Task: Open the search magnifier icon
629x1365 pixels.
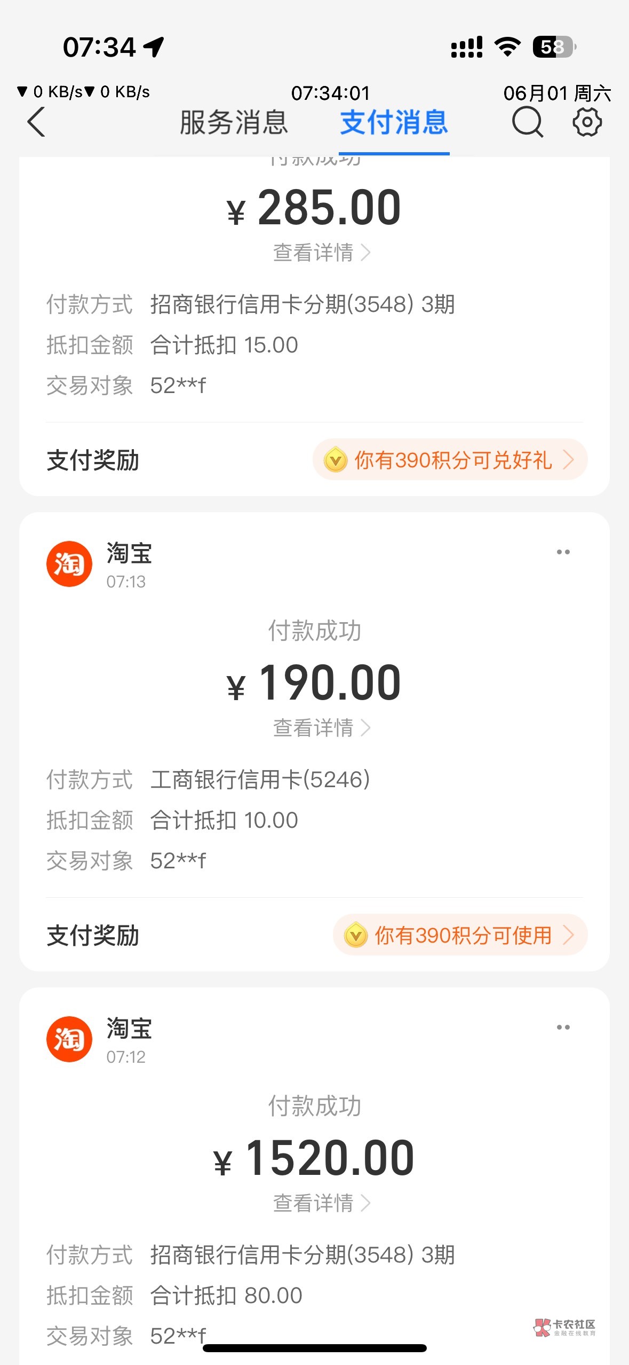Action: coord(527,122)
